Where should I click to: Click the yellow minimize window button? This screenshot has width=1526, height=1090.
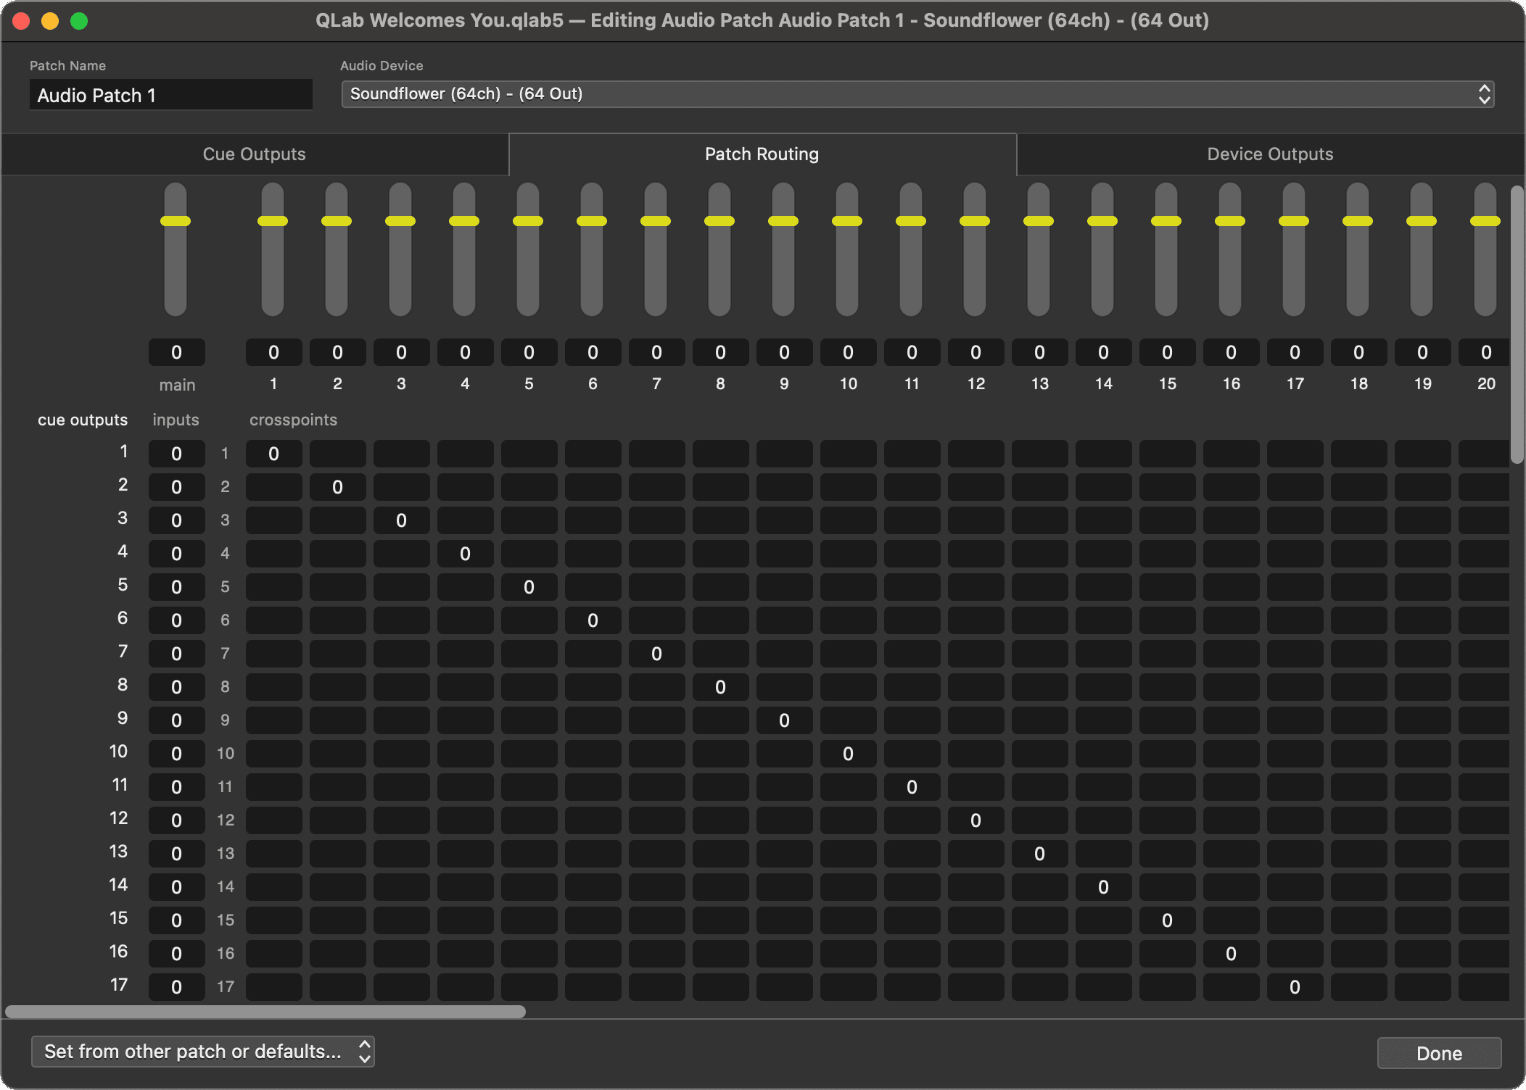point(50,21)
